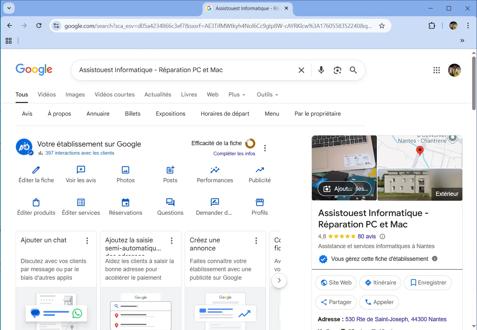477x330 pixels.
Task: Open Google Lens image search icon
Action: (x=337, y=70)
